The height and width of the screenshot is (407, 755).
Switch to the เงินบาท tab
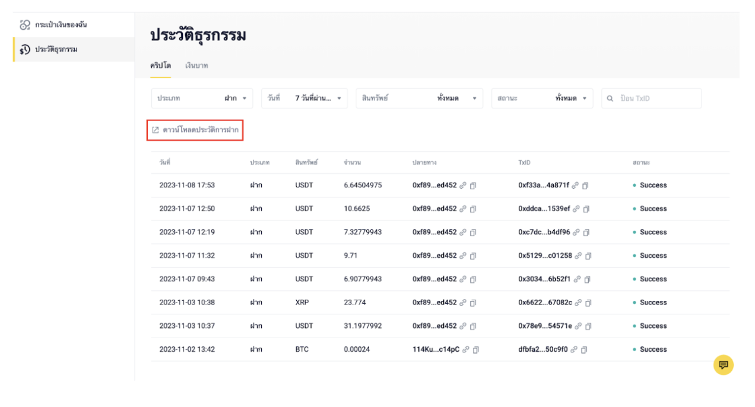pyautogui.click(x=196, y=66)
